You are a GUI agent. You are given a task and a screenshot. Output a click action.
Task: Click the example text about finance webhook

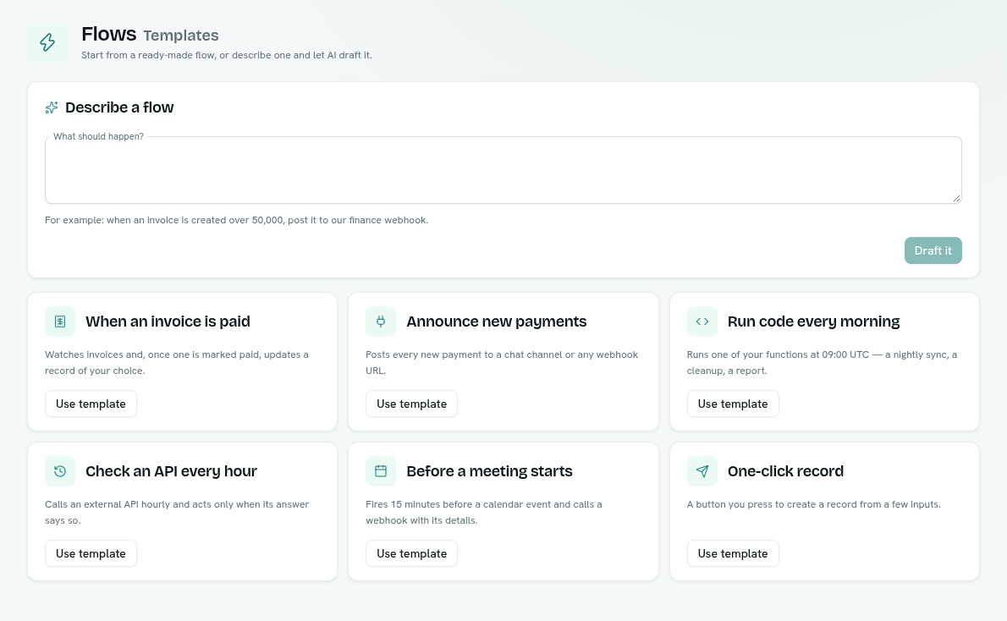pos(236,220)
